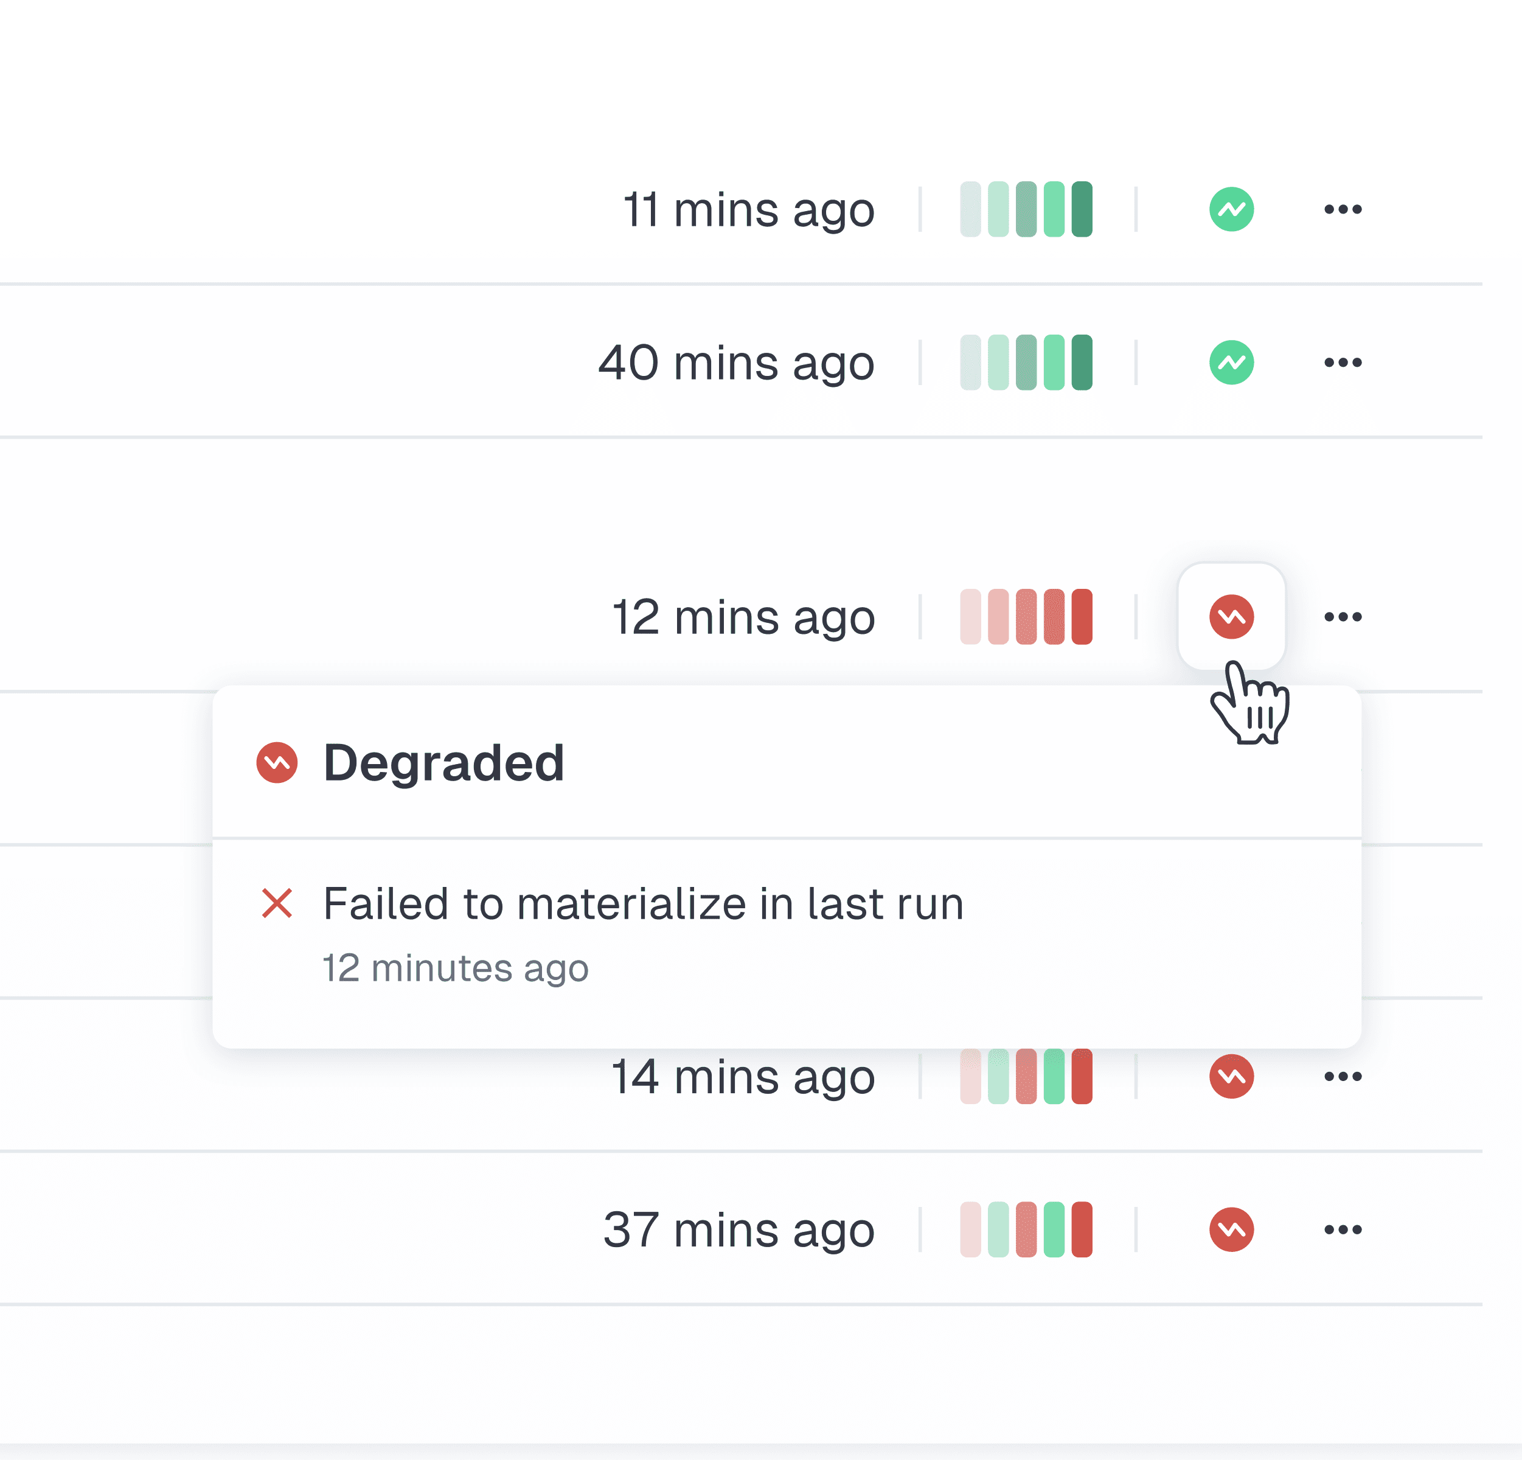Click the highlighted status button under the hand cursor
This screenshot has height=1460, width=1522.
pos(1232,616)
